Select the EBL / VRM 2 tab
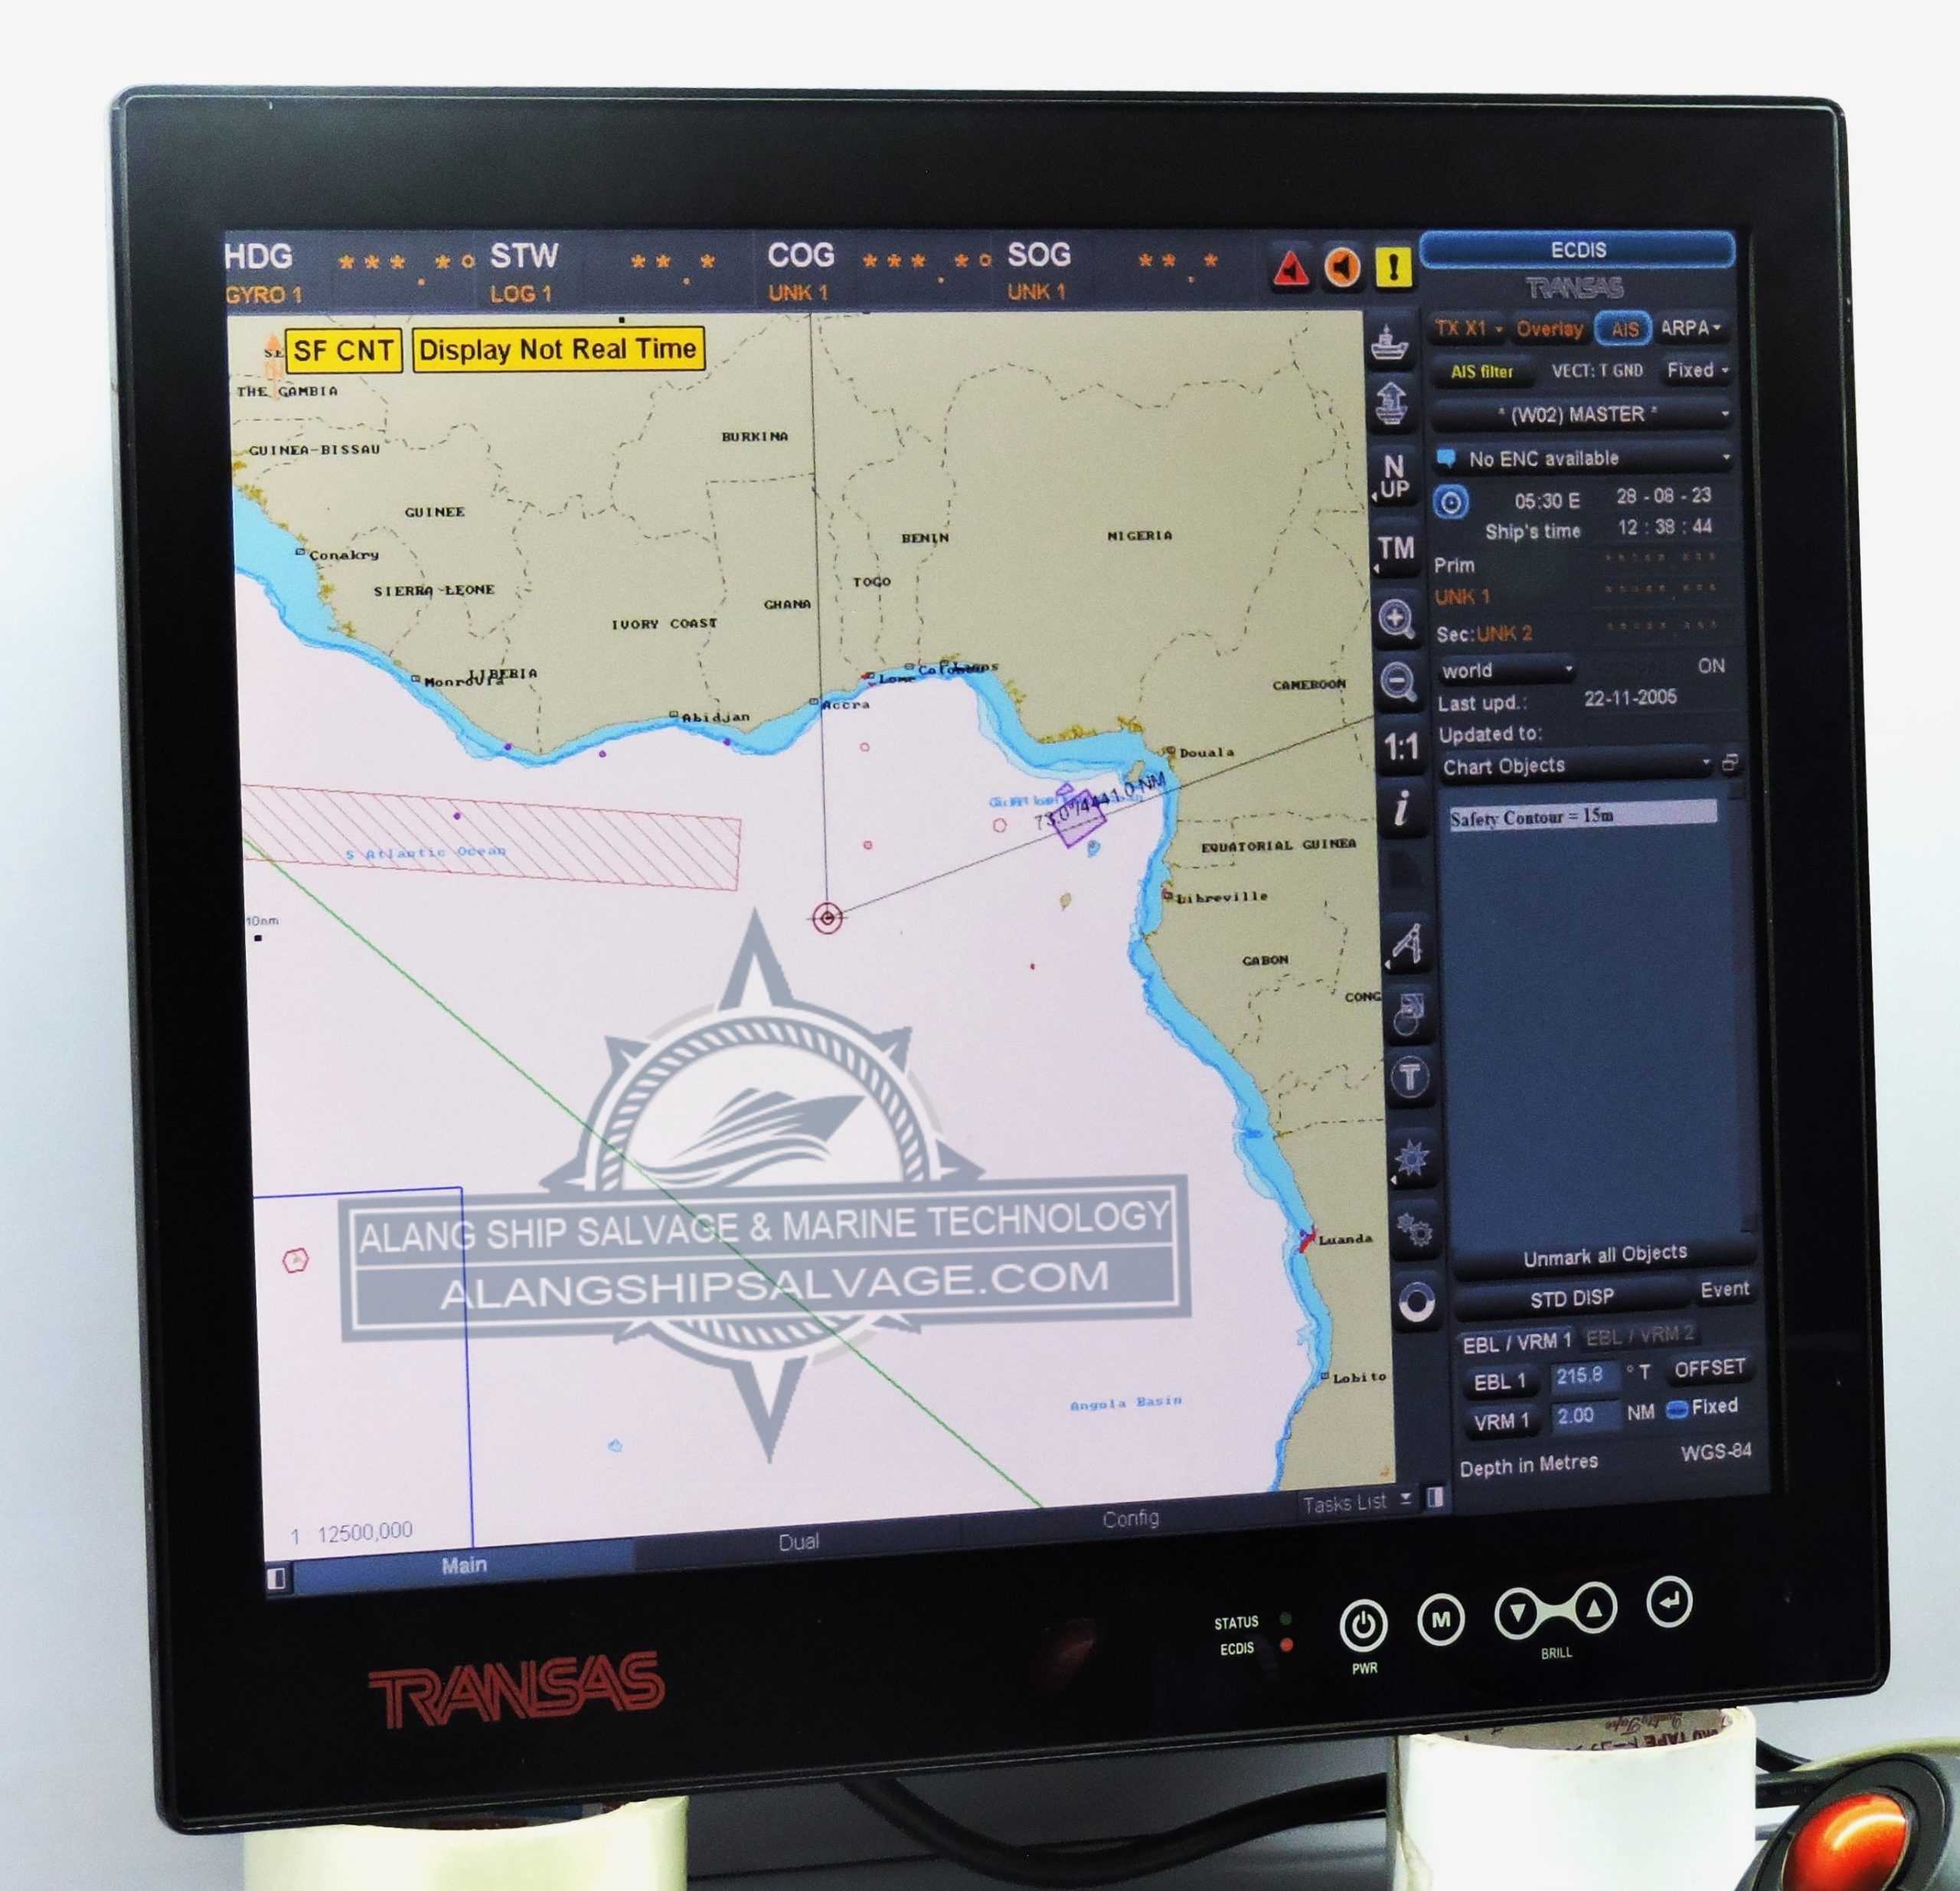Screen dimensions: 1960x1891 pyautogui.click(x=1640, y=1335)
